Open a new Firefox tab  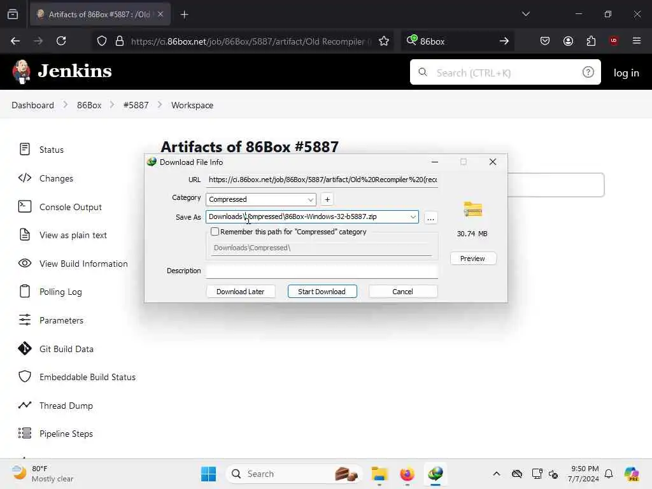click(x=184, y=15)
